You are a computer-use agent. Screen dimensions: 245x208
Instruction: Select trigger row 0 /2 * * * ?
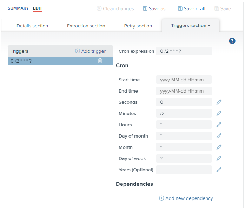pos(60,61)
